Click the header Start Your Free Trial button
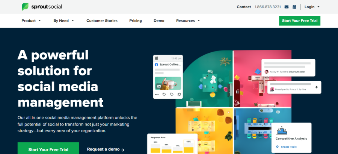The image size is (338, 154). [300, 21]
